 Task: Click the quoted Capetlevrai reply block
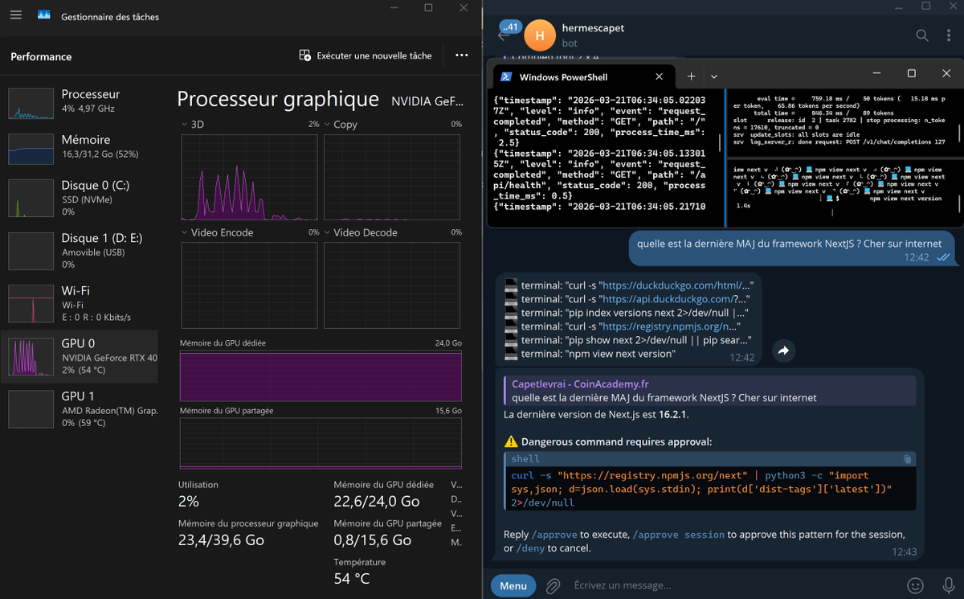click(x=709, y=391)
